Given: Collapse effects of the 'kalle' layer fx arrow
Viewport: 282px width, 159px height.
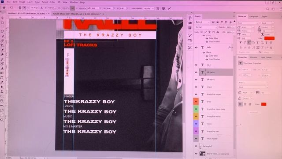Looking at the screenshot, I should (x=232, y=47).
